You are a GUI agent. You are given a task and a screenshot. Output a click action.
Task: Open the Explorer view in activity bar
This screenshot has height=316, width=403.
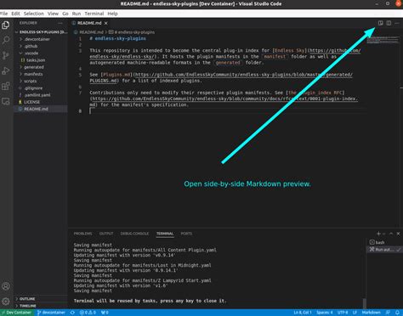point(6,25)
